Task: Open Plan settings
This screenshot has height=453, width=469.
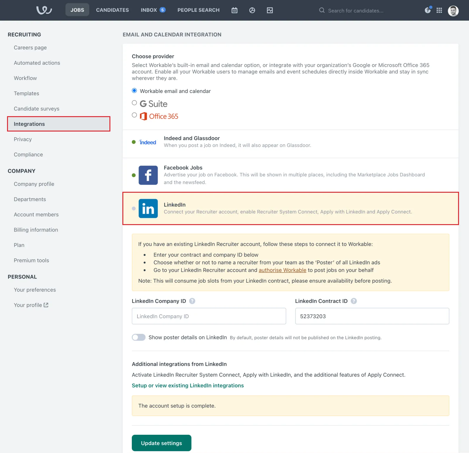Action: [x=19, y=245]
